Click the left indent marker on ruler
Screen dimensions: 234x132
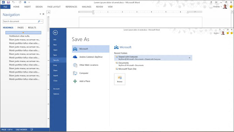(x=93, y=12)
